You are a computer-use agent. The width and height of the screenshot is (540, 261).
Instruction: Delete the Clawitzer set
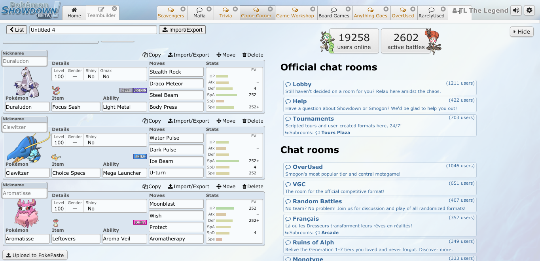coord(253,121)
